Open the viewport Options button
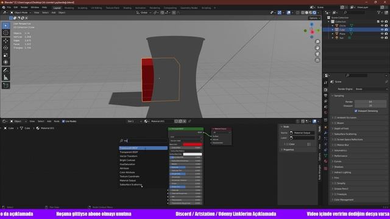 314,18
